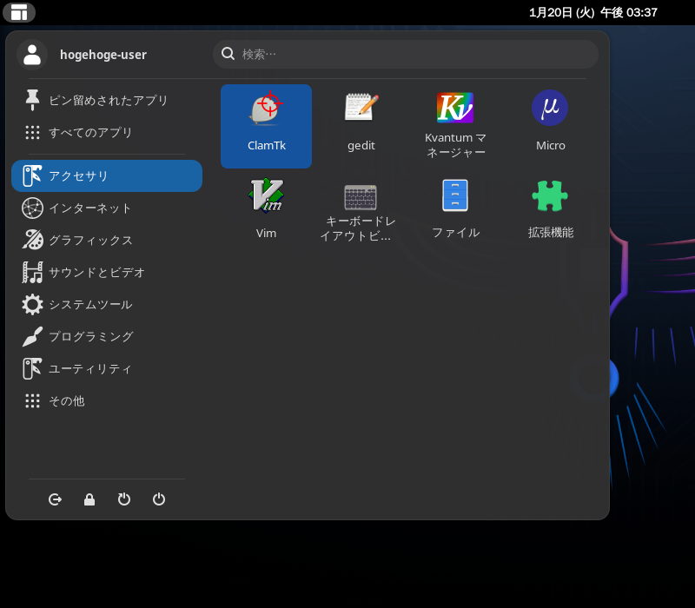Click the hogehoge-user name label
Viewport: 695px width, 608px height.
click(103, 55)
